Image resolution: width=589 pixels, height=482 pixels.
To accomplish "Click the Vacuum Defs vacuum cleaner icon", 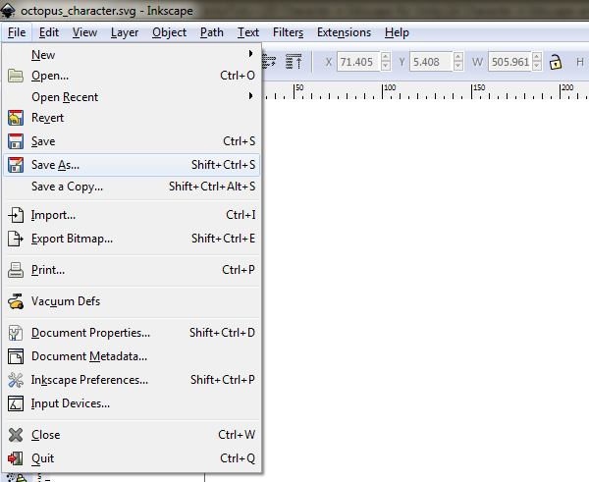I will tap(16, 301).
